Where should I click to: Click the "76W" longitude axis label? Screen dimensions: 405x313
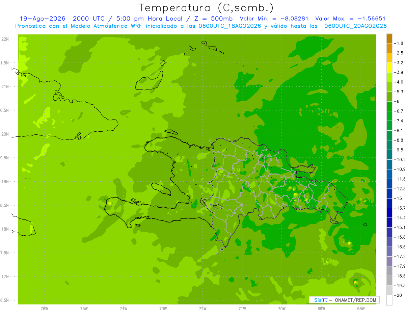coord(44,308)
